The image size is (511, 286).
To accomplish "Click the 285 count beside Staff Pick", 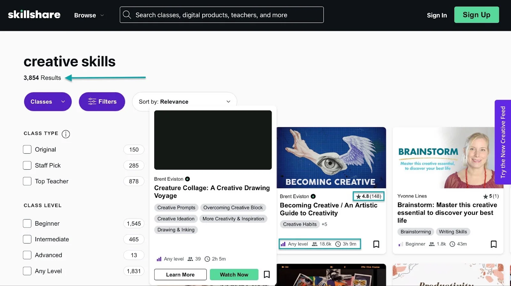I will pos(134,165).
